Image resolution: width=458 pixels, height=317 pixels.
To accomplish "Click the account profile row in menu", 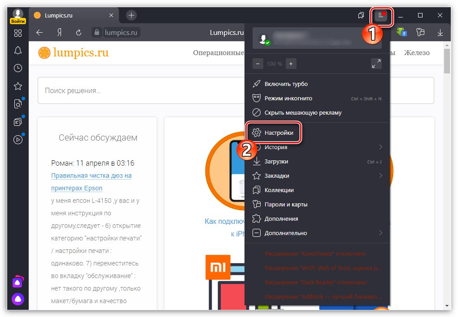I will (317, 39).
